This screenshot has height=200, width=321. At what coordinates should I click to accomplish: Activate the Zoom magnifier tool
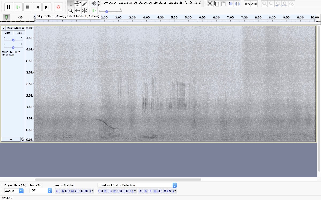click(71, 11)
